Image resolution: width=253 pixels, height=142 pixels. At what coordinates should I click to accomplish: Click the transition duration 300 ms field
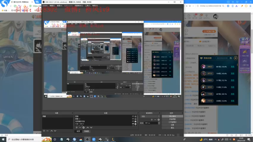[x=151, y=123]
